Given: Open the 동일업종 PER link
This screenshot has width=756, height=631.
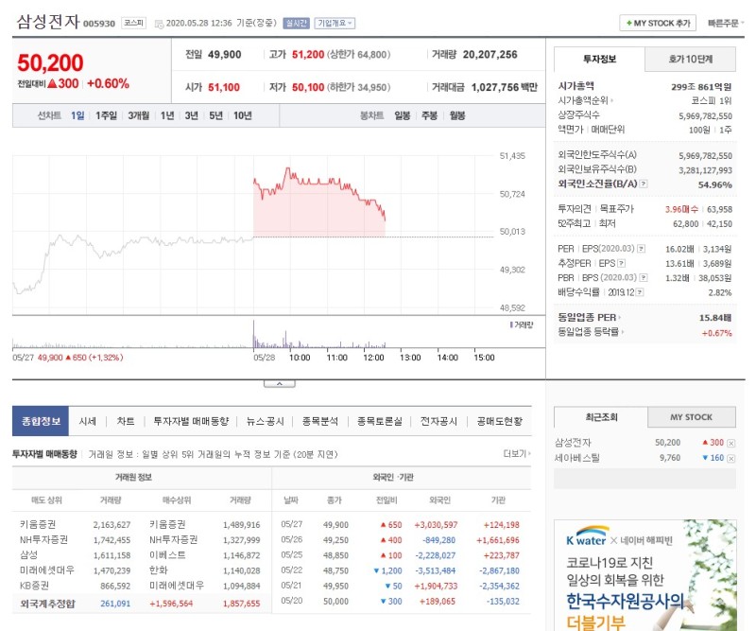Looking at the screenshot, I should [589, 318].
